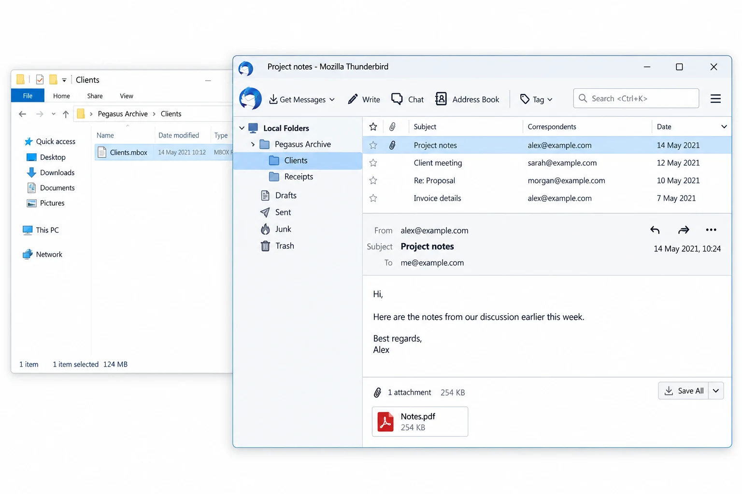This screenshot has width=742, height=494.
Task: Reply to the Project notes message
Action: [x=655, y=230]
